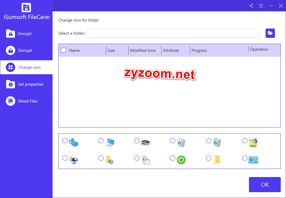The image size is (286, 198).
Task: Click the Change icon grid icon
Action: 11,67
